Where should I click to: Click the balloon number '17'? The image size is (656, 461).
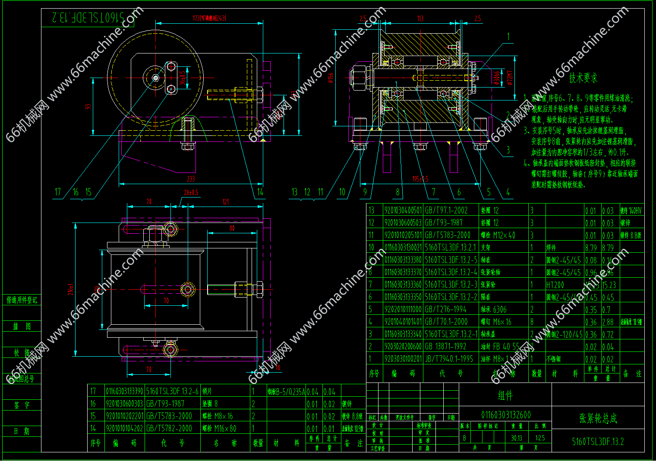tap(58, 192)
